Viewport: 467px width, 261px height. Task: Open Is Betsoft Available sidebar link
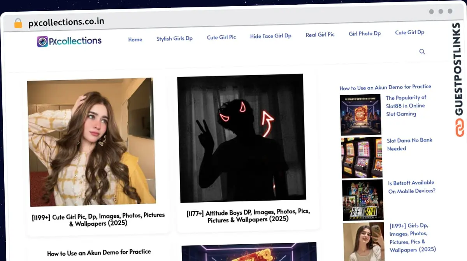click(x=412, y=187)
